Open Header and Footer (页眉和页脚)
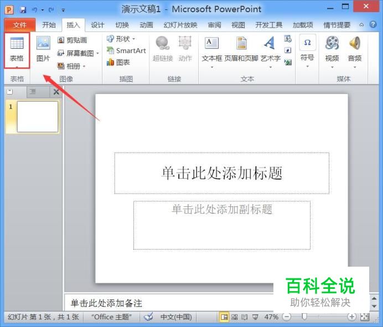 click(241, 49)
